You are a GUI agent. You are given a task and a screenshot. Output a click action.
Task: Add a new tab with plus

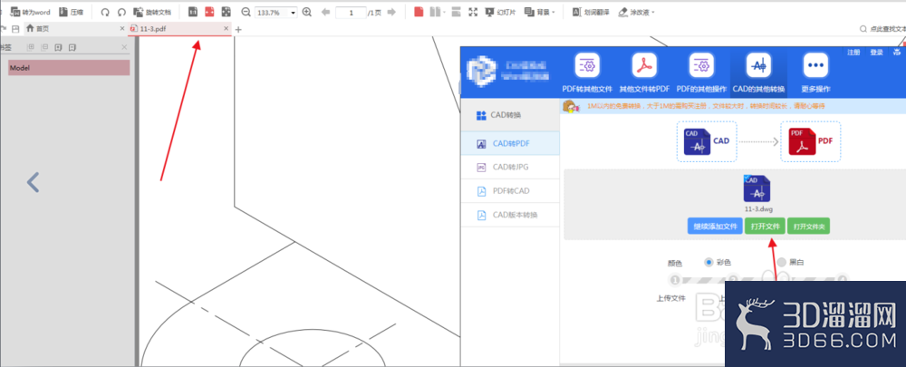[x=238, y=29]
